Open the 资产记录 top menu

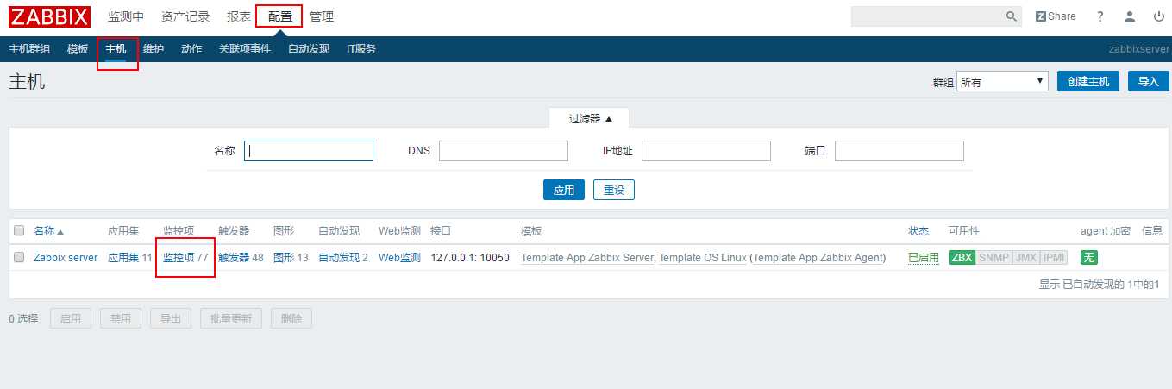[186, 16]
